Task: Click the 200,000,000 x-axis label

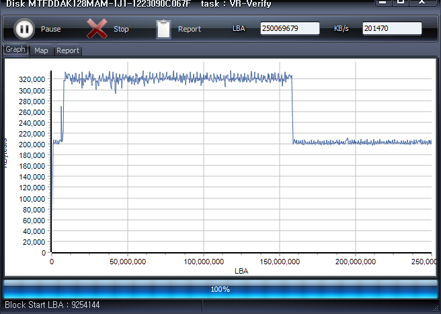Action: coord(356,262)
